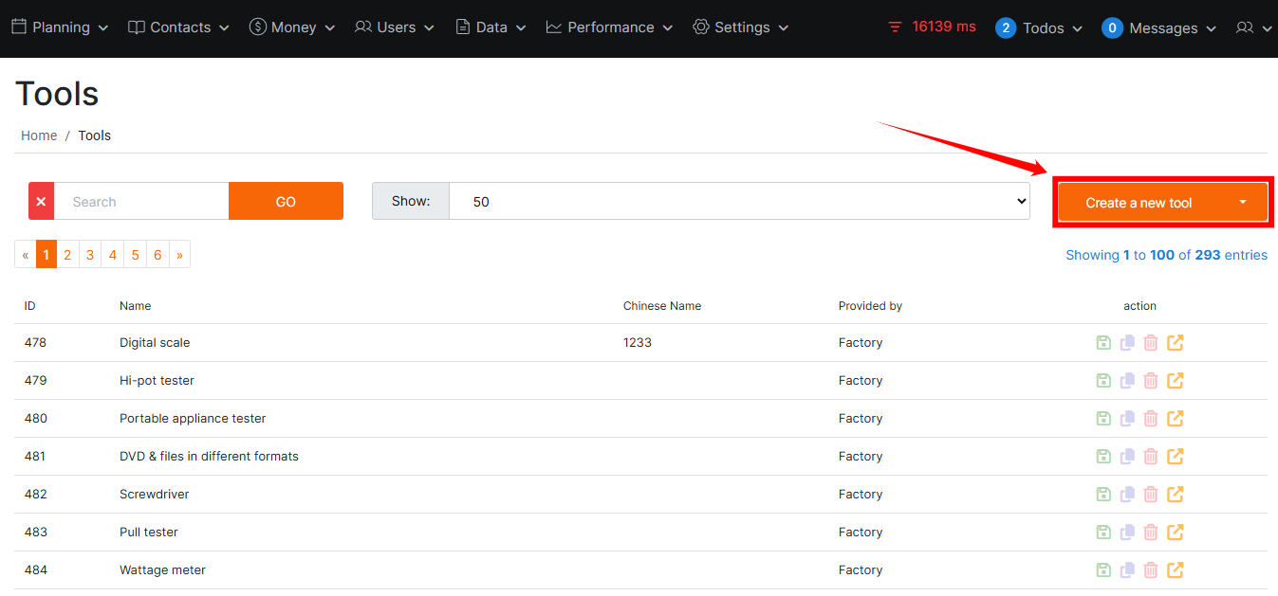This screenshot has height=596, width=1278.
Task: Open the Performance menu
Action: tap(609, 27)
